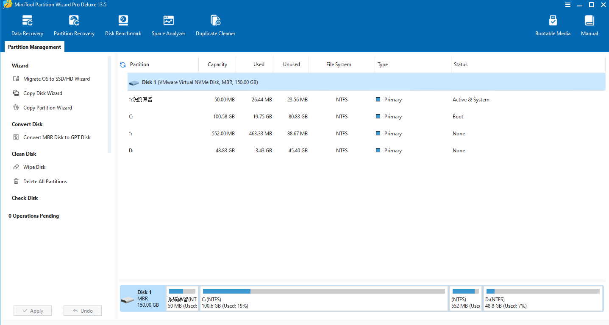This screenshot has width=609, height=325.
Task: Choose Copy Partition Wizard
Action: click(x=47, y=108)
